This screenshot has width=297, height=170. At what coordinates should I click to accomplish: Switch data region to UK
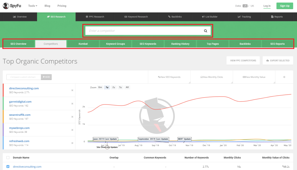(x=252, y=6)
